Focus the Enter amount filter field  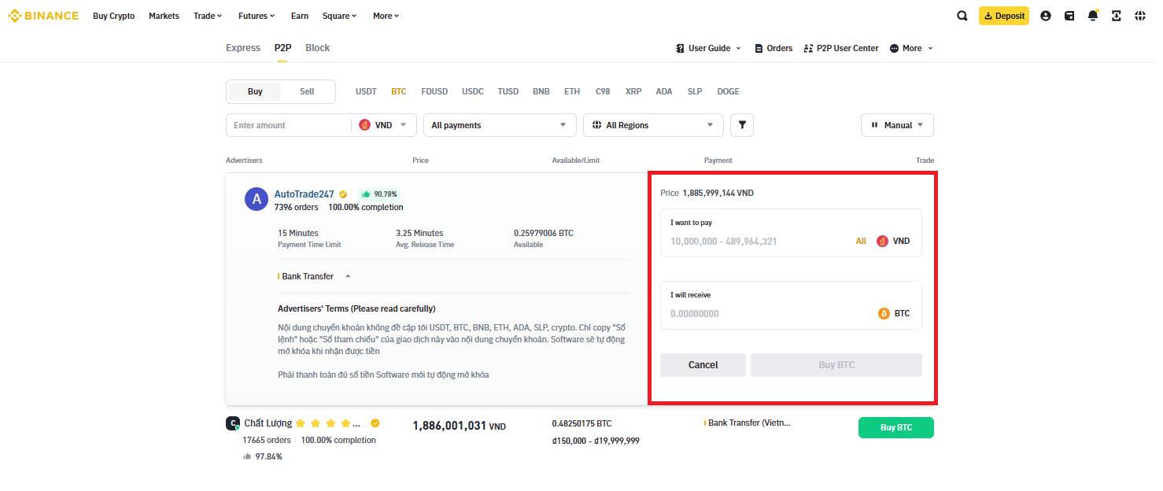pyautogui.click(x=288, y=125)
